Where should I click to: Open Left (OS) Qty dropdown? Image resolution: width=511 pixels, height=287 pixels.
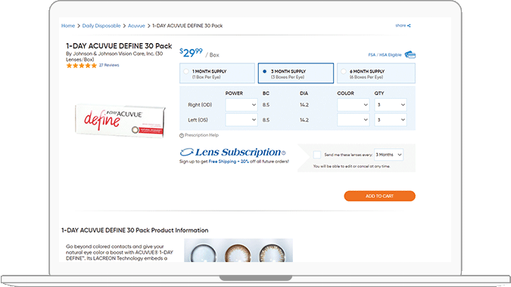point(391,120)
